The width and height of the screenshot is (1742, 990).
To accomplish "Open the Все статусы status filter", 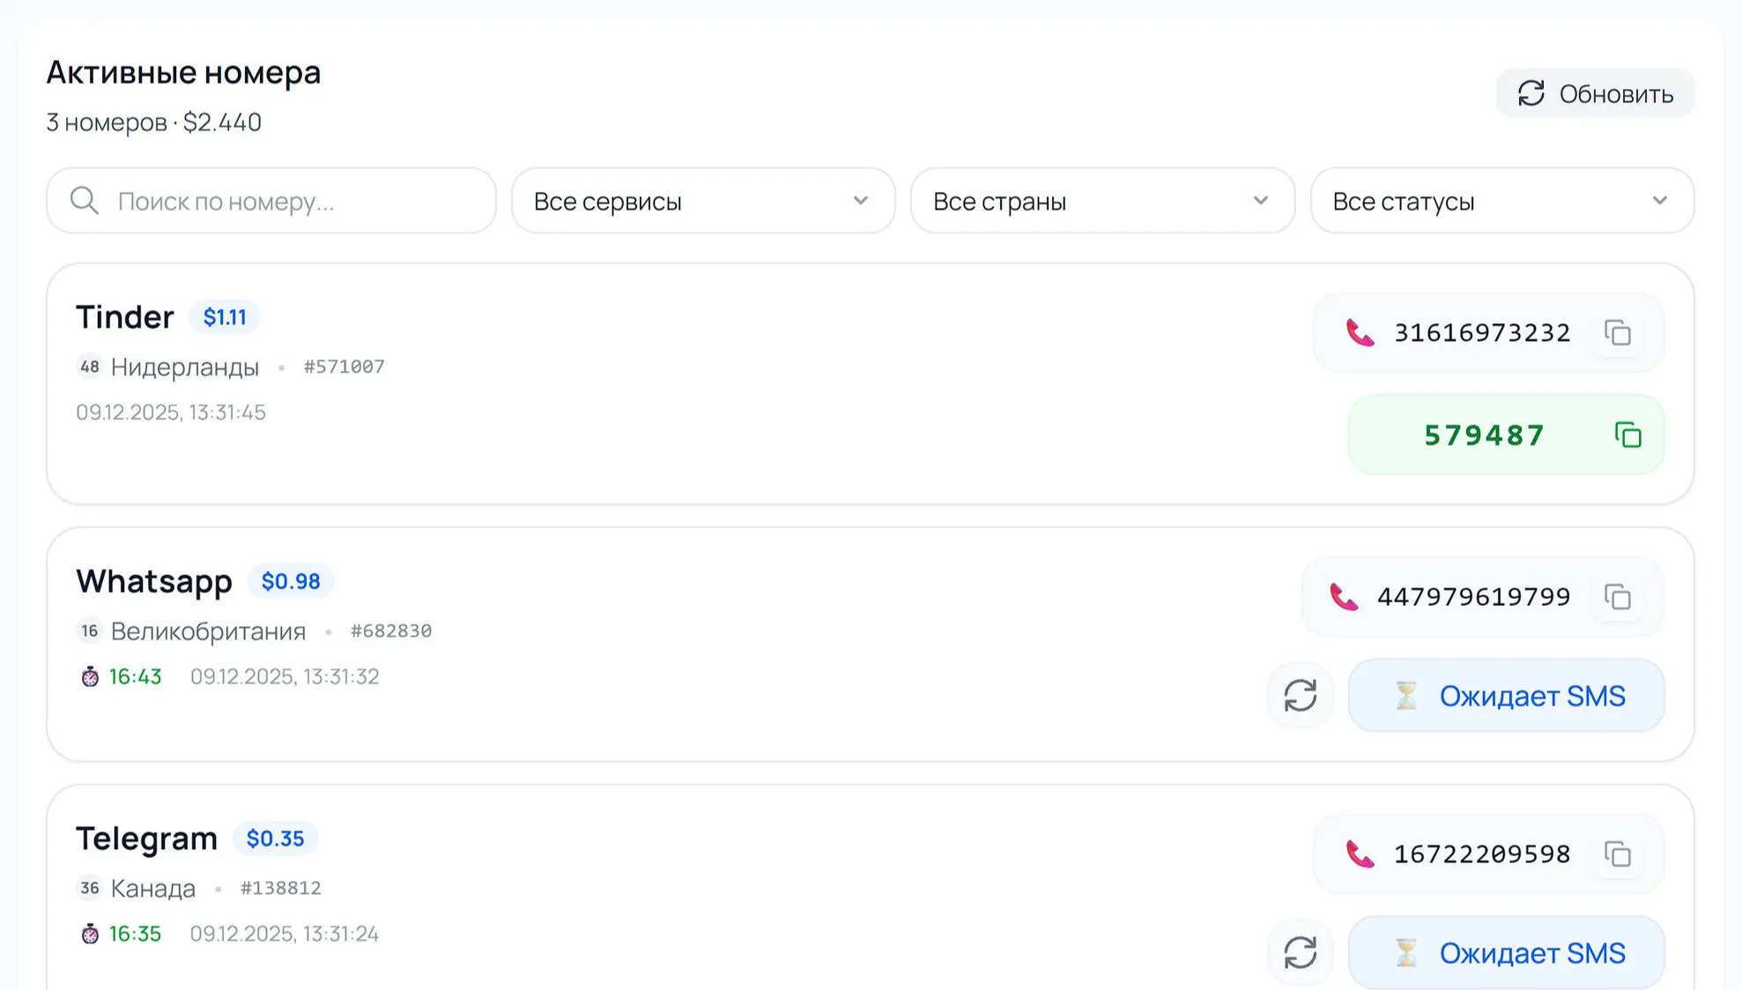I will point(1501,201).
